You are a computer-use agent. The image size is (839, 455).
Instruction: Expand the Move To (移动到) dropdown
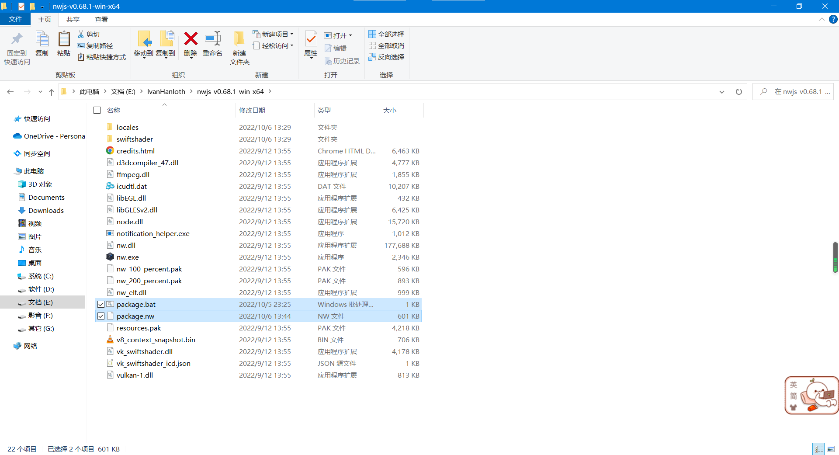144,56
